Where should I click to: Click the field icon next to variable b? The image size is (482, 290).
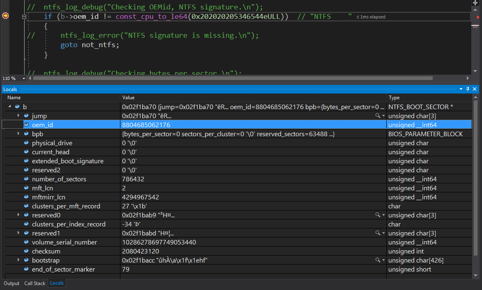tap(17, 107)
